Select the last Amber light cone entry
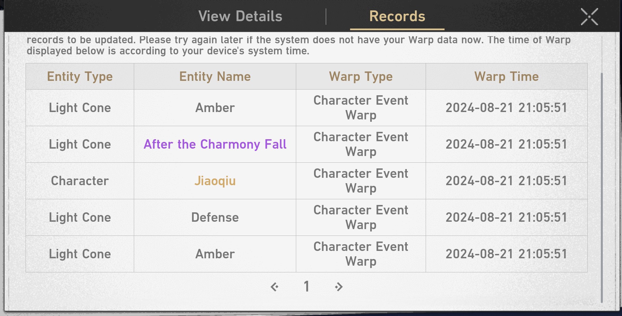The height and width of the screenshot is (316, 622). click(215, 254)
